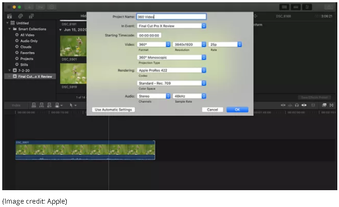
Task: Open Background Tasks checkmark button
Action: point(52,7)
